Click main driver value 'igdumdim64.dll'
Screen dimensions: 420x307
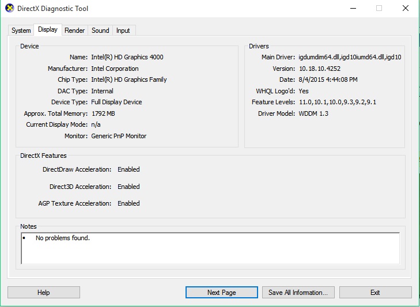(350, 57)
